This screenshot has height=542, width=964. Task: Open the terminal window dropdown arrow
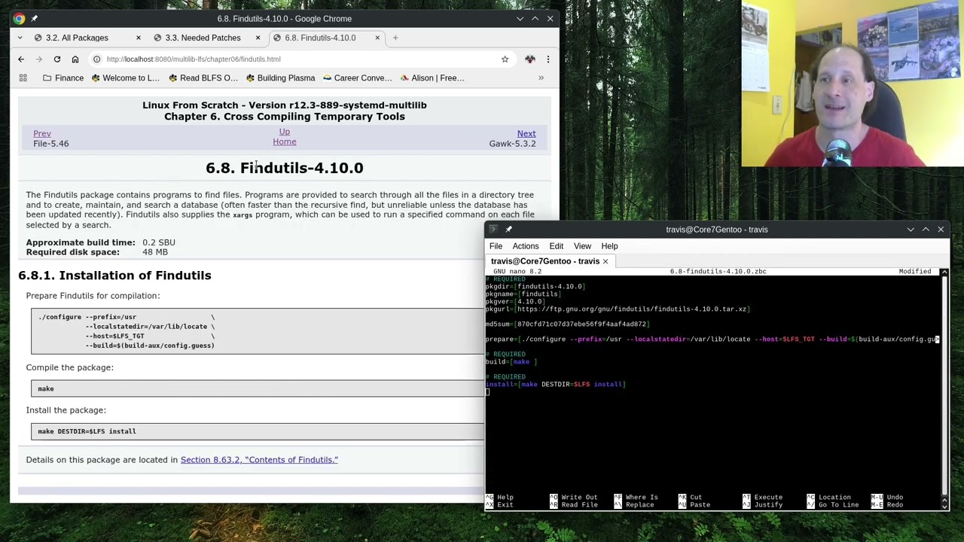point(911,229)
